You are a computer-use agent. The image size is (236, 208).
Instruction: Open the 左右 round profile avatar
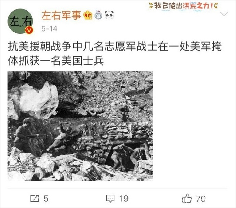pyautogui.click(x=20, y=21)
